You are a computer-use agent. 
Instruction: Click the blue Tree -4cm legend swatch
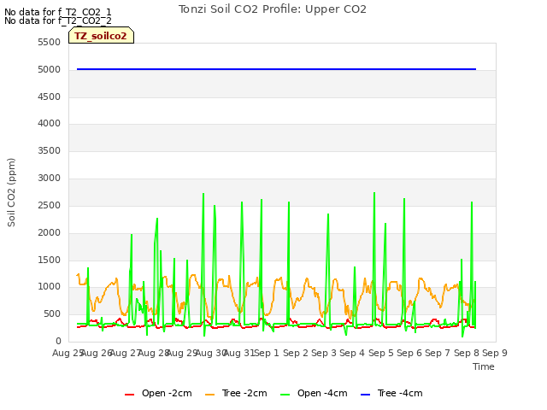point(365,395)
